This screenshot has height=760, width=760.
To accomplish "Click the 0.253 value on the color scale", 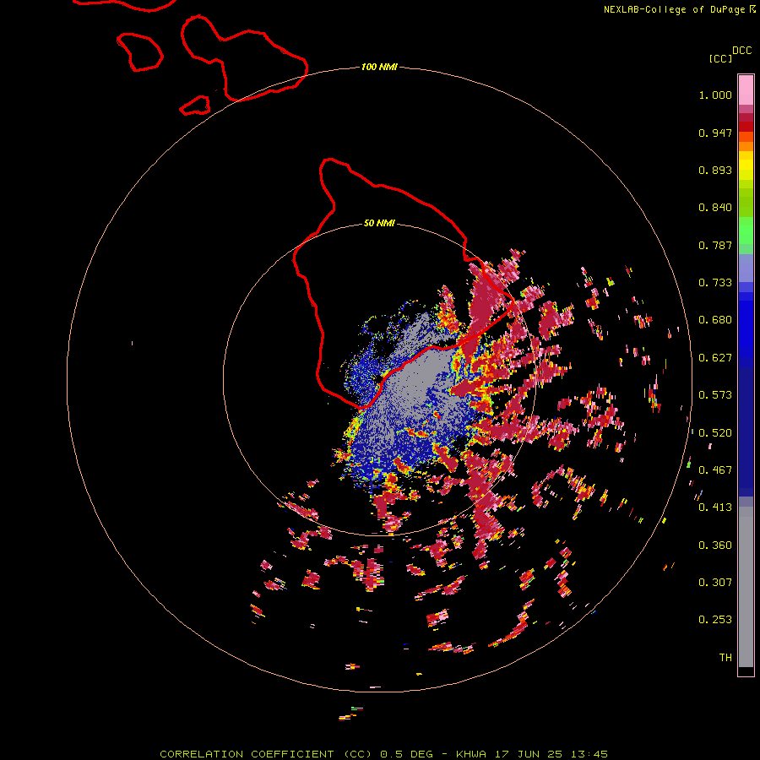I will 715,620.
